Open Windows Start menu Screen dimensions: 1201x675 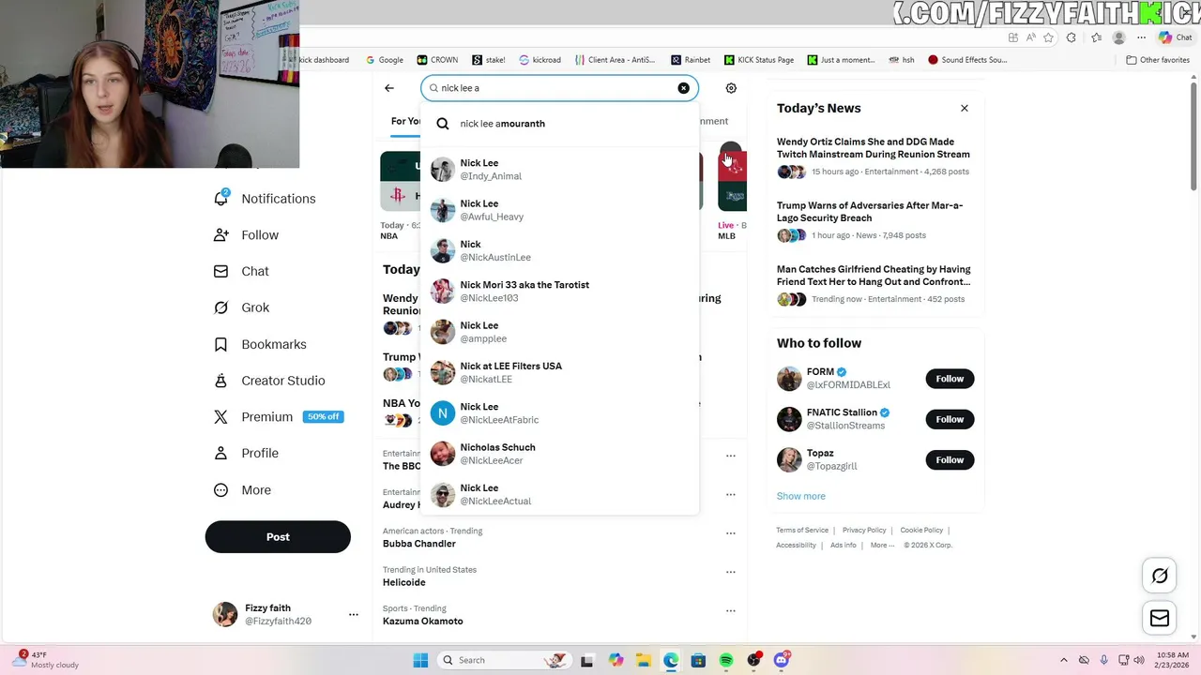[420, 660]
